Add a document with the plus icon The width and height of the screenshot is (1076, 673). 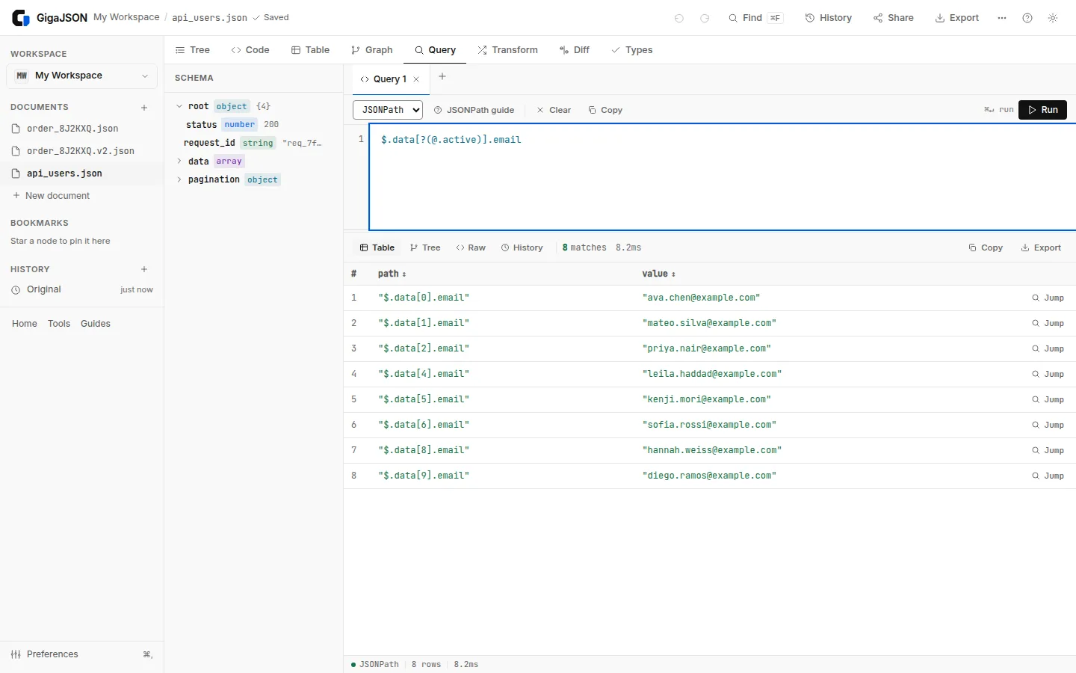[x=144, y=108]
